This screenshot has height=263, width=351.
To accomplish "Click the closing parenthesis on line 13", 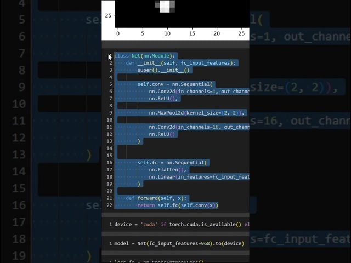I will (x=139, y=141).
